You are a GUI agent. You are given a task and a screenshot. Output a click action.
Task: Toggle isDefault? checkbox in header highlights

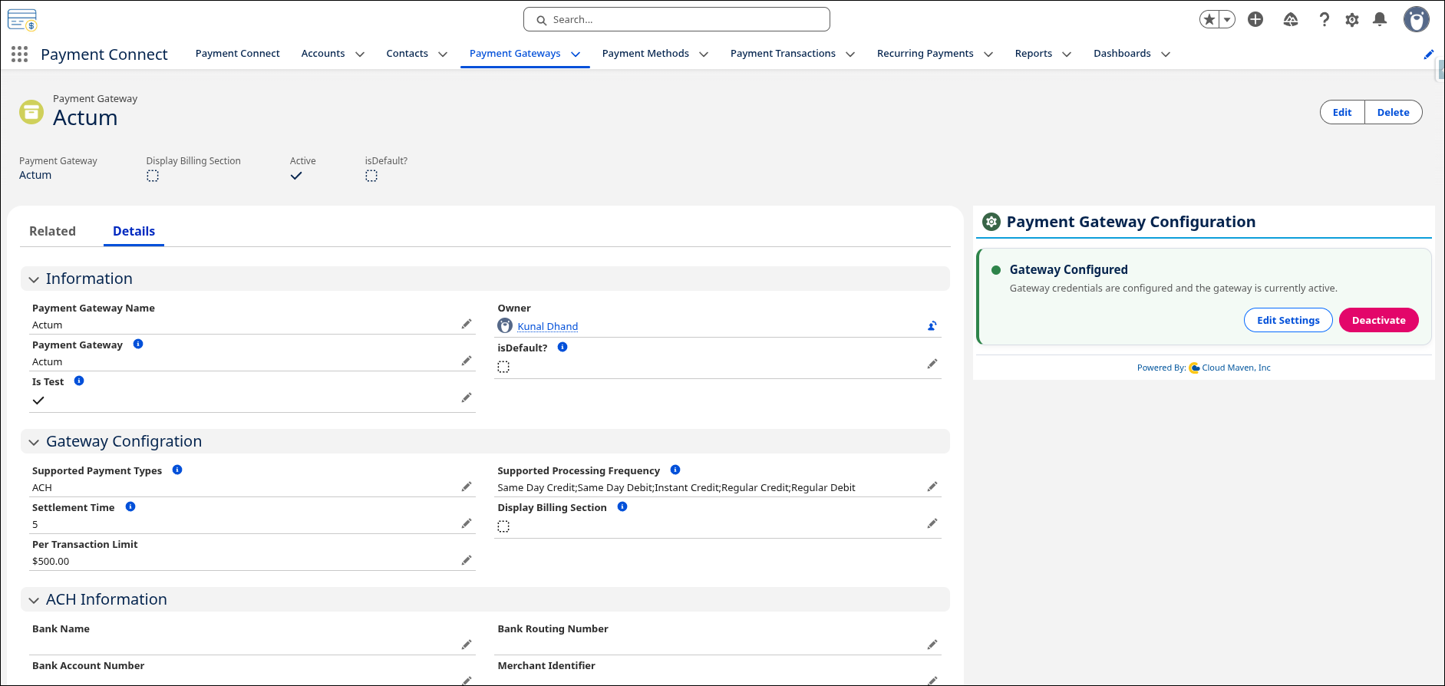pos(371,176)
